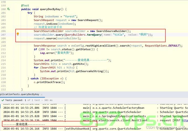Click request.source on line 208
This screenshot has width=188, height=131.
point(45,38)
